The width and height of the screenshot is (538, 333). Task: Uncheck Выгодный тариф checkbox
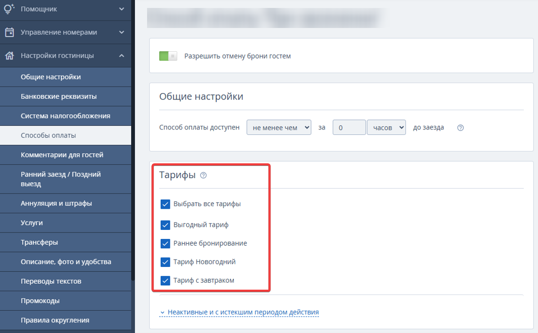(165, 225)
